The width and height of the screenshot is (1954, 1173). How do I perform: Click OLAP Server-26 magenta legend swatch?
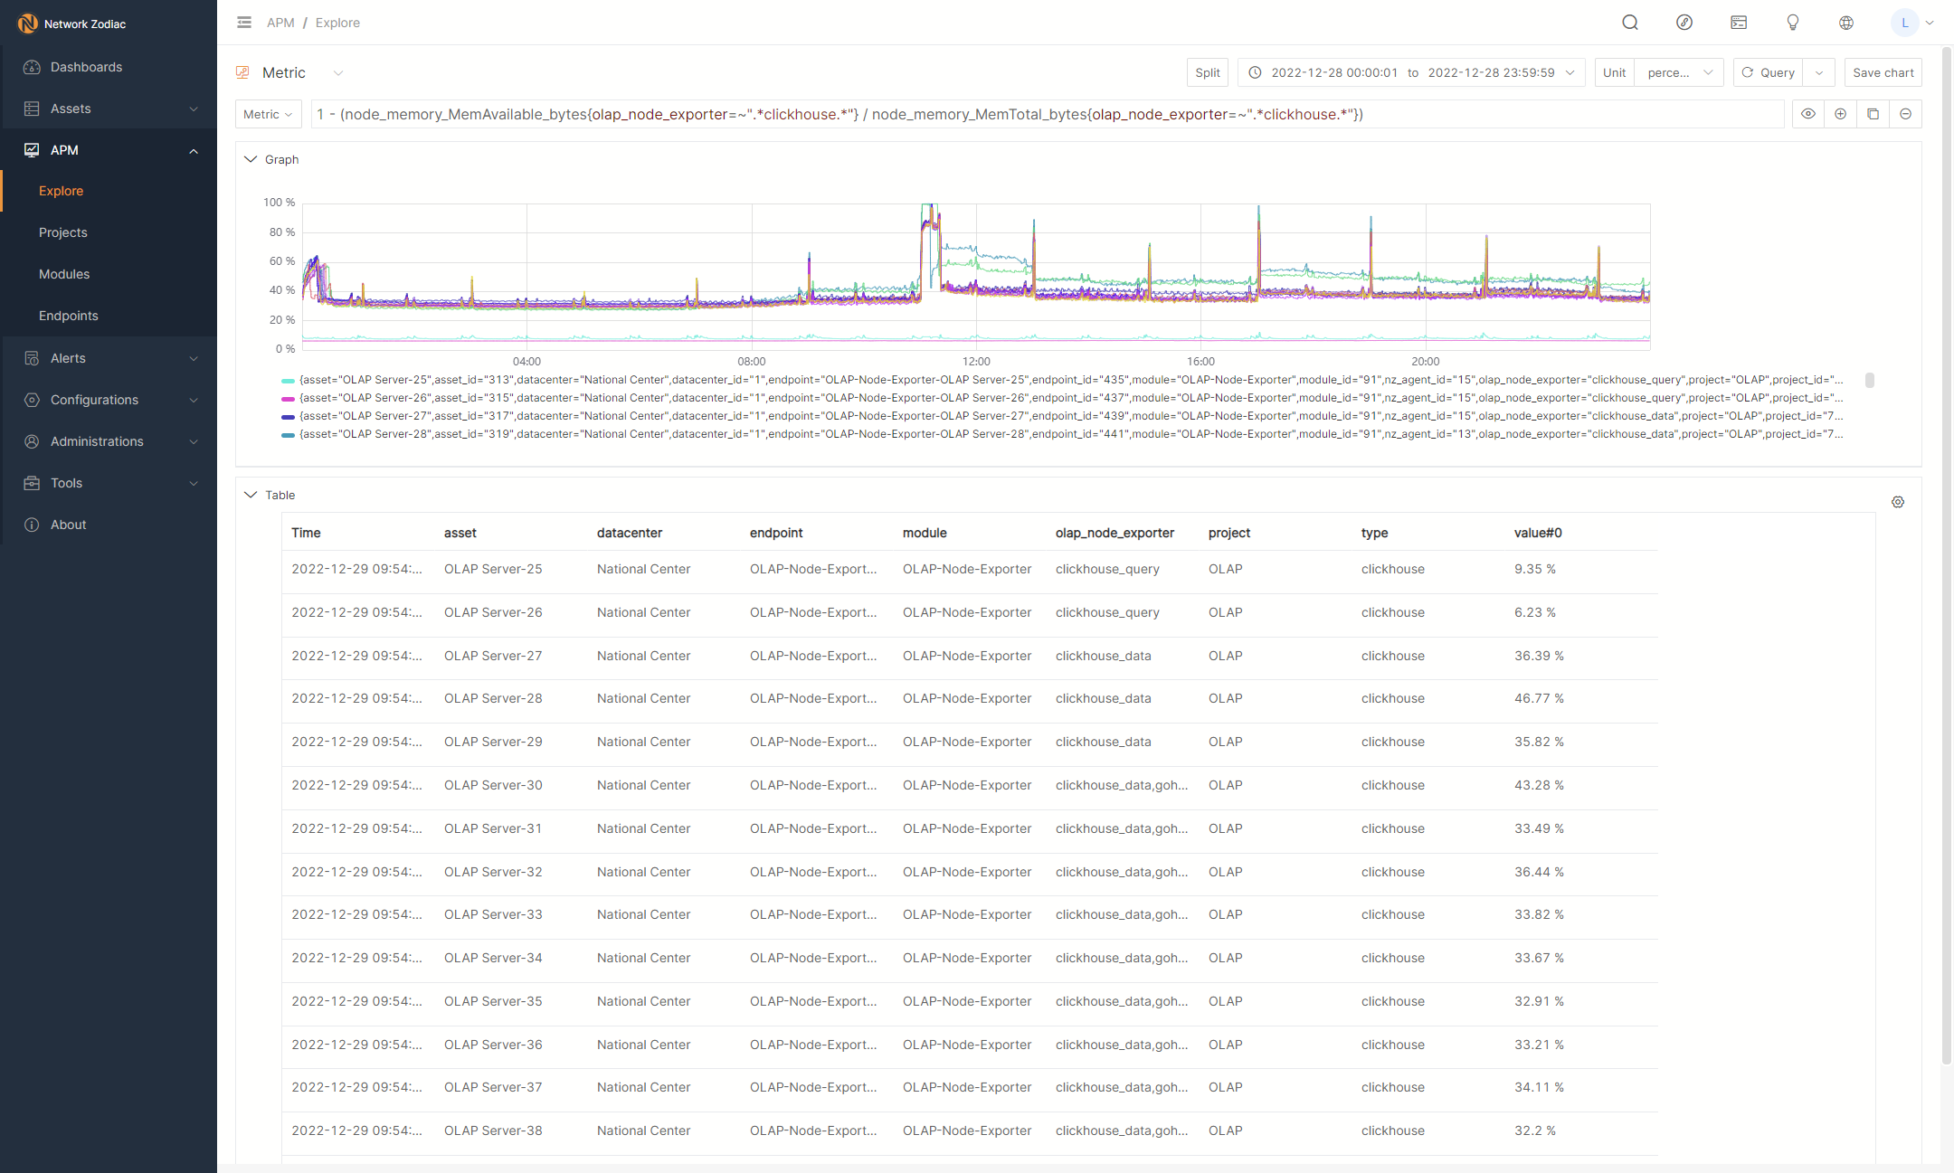(x=288, y=398)
